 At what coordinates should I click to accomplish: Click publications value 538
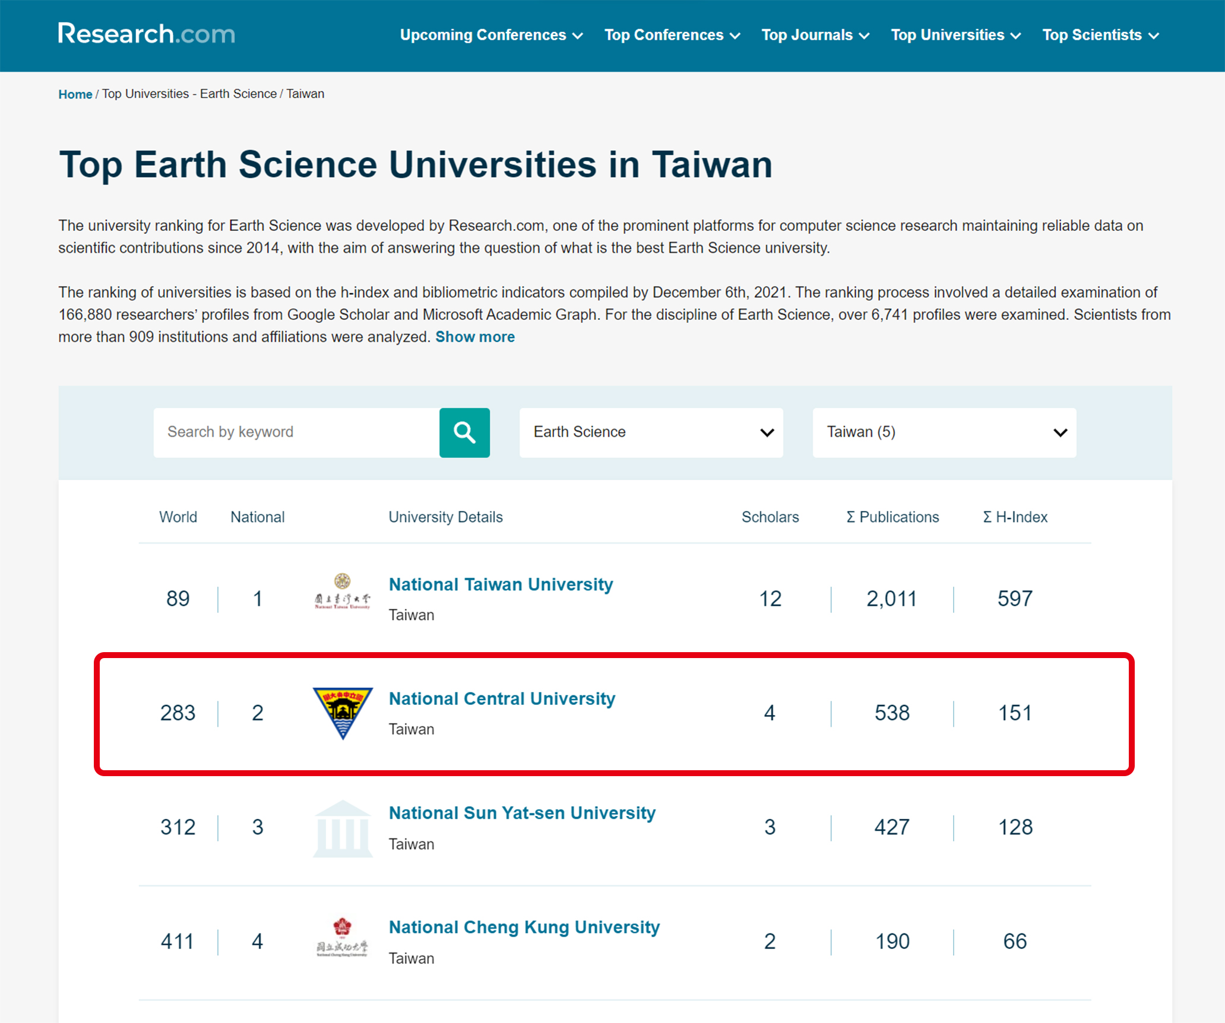click(x=892, y=713)
